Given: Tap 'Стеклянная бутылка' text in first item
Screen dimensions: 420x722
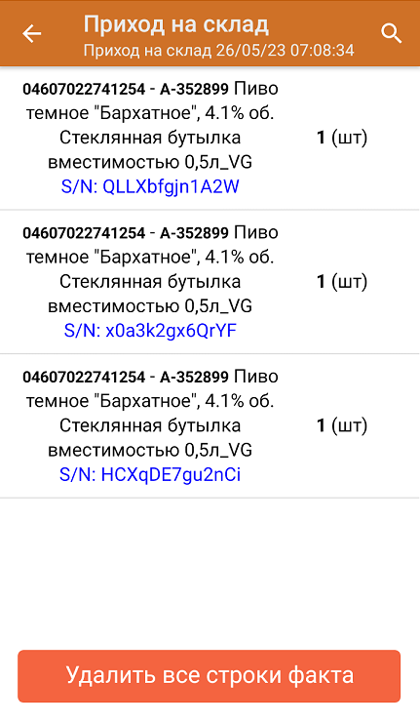Looking at the screenshot, I should [x=150, y=138].
